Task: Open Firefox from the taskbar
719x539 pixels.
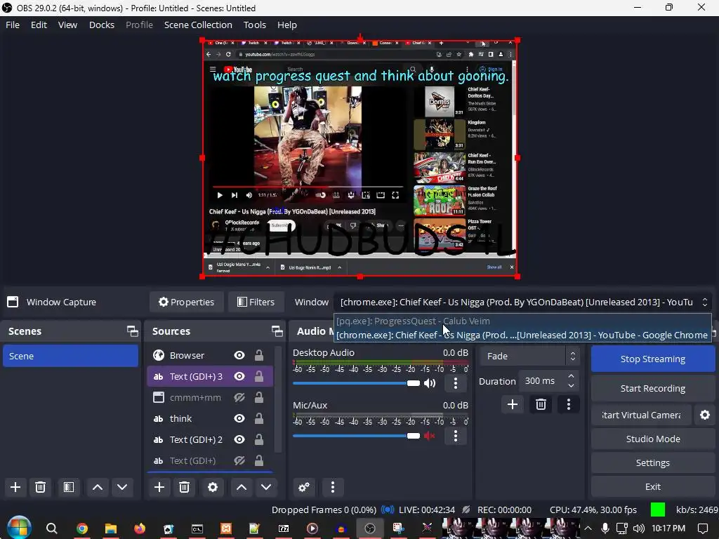Action: coord(140,528)
